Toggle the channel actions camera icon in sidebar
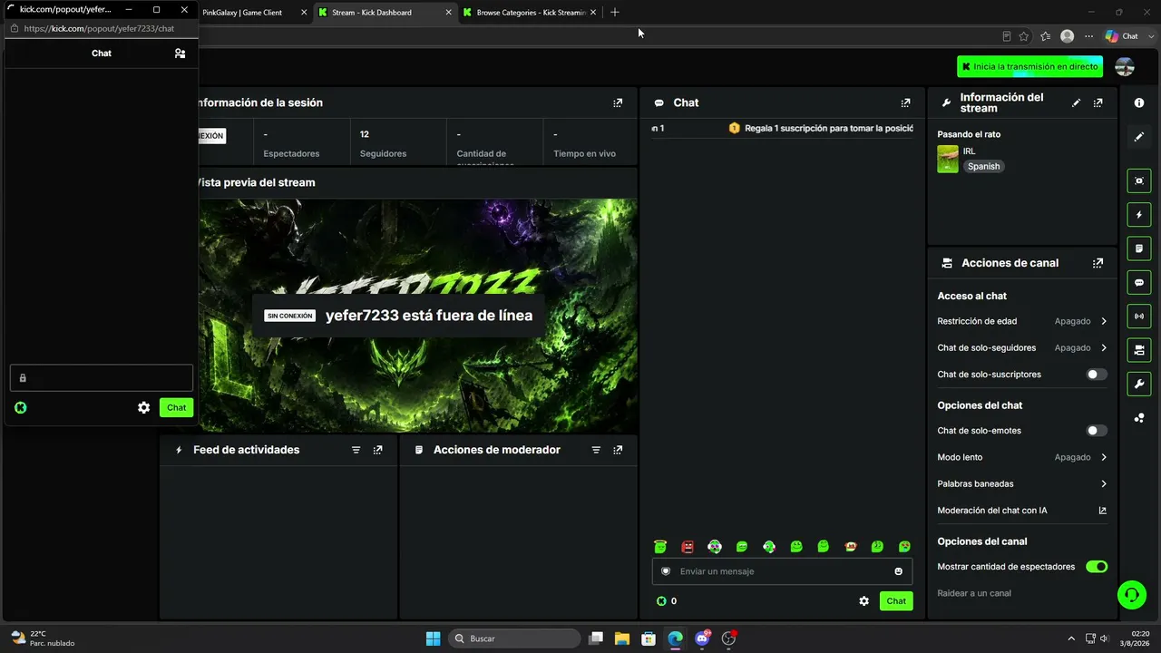The image size is (1161, 653). (1139, 350)
